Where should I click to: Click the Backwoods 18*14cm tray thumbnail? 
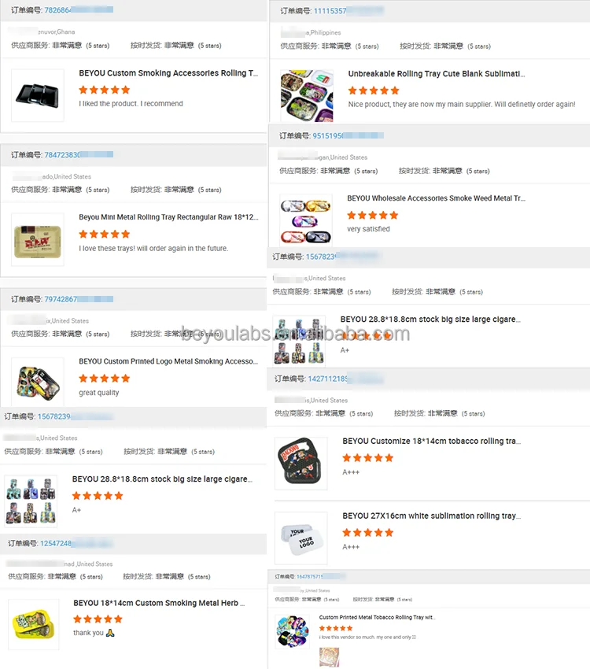point(301,464)
